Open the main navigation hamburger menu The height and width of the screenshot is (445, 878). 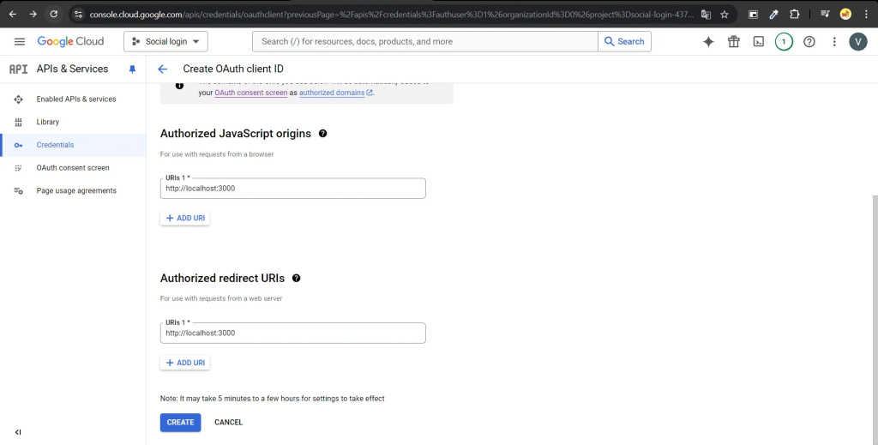tap(20, 41)
